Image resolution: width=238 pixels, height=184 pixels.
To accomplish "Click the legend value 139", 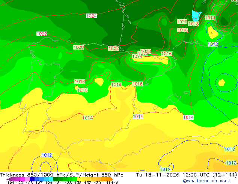I will (97, 182).
